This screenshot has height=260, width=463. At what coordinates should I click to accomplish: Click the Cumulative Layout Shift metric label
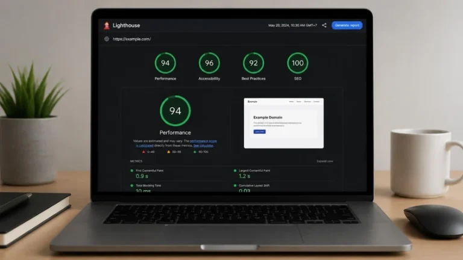[x=254, y=185]
